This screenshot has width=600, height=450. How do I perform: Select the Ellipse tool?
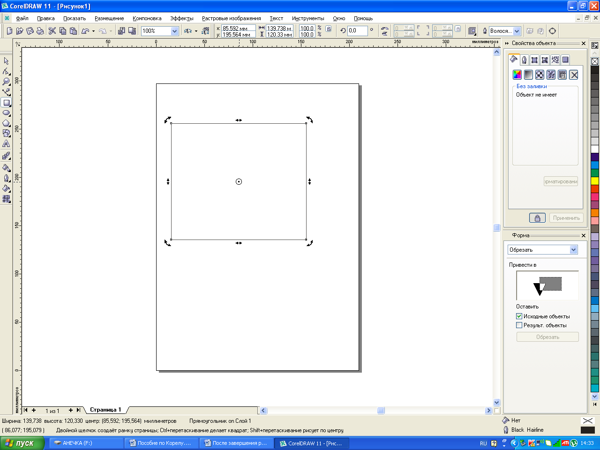(x=6, y=113)
